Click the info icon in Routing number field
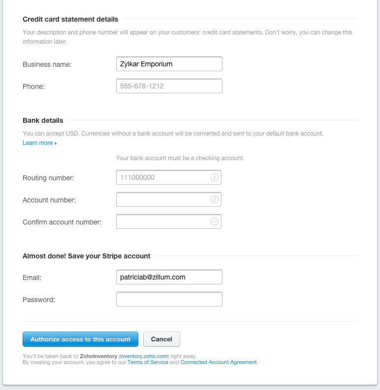This screenshot has height=390, width=380. 215,177
